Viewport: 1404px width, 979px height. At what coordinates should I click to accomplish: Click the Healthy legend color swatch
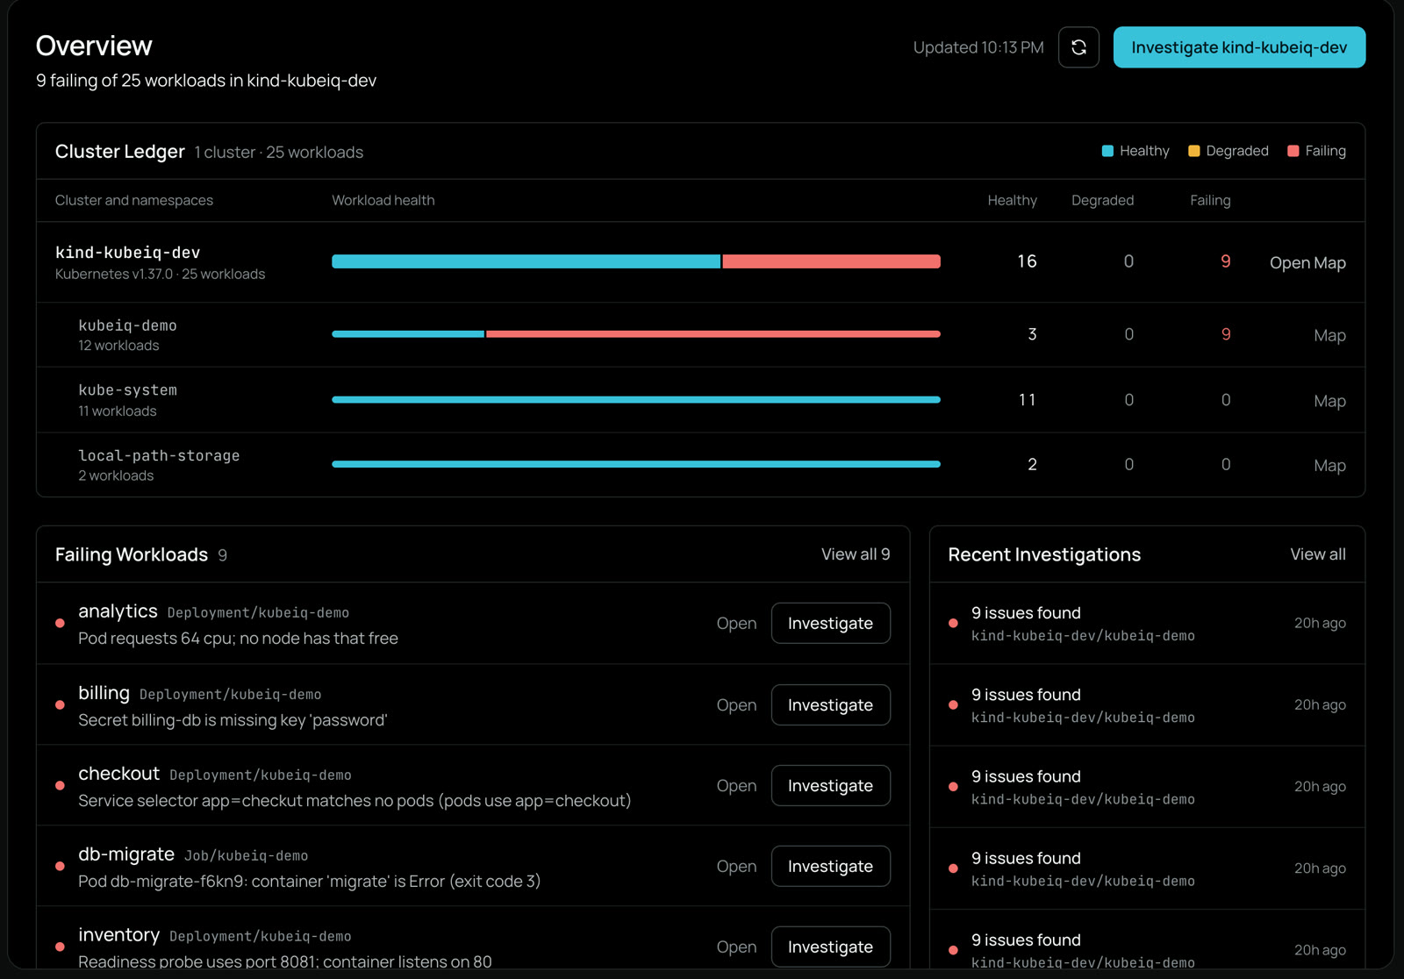pyautogui.click(x=1107, y=151)
